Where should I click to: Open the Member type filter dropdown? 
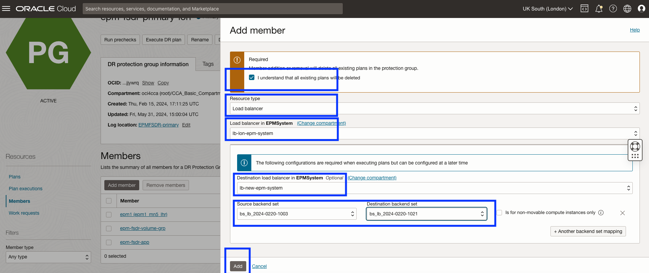(48, 257)
